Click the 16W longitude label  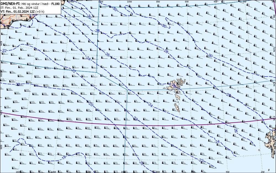[x=18, y=172]
